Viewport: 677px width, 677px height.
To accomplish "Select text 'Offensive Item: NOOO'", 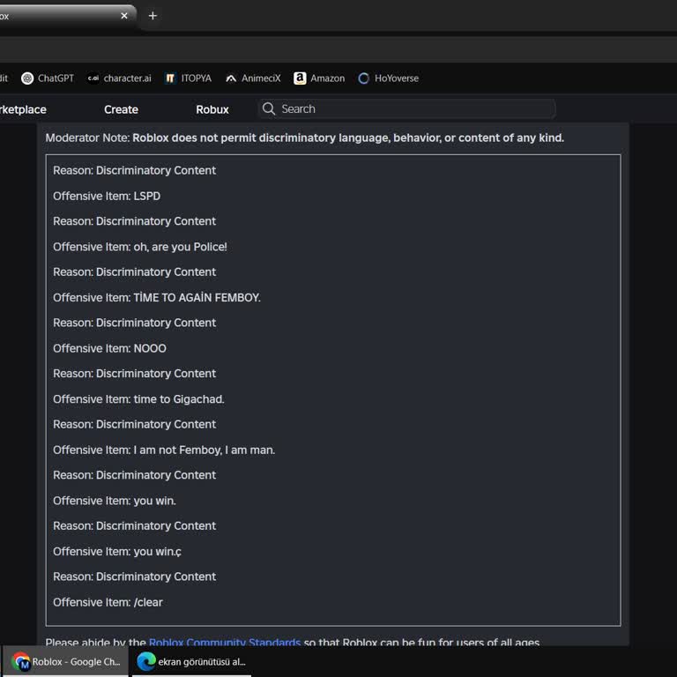I will (109, 348).
